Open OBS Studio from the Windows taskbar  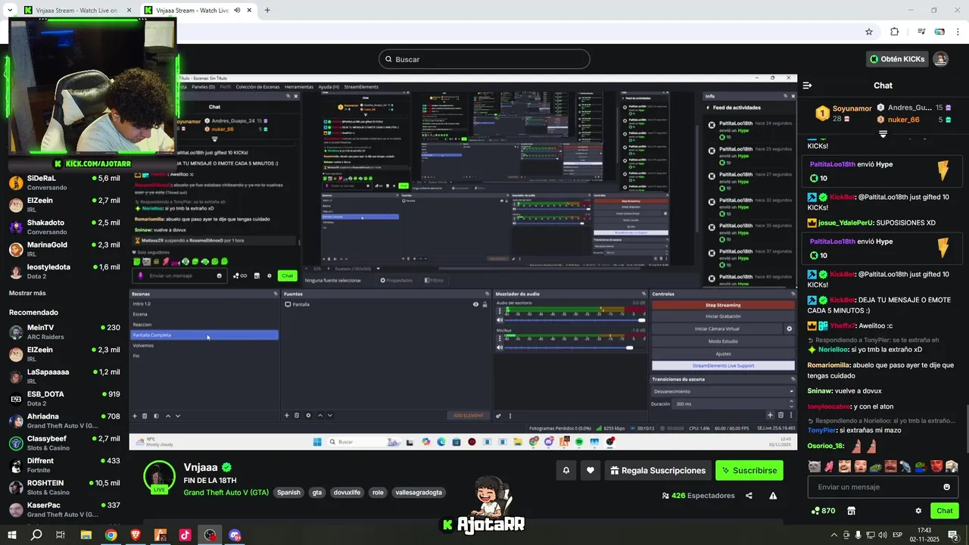click(x=210, y=534)
